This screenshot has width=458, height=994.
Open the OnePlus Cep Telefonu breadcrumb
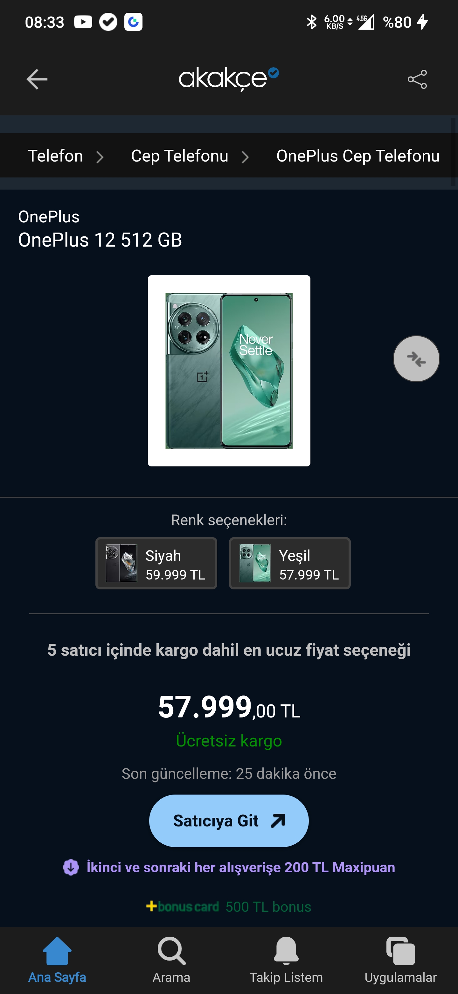pyautogui.click(x=358, y=156)
